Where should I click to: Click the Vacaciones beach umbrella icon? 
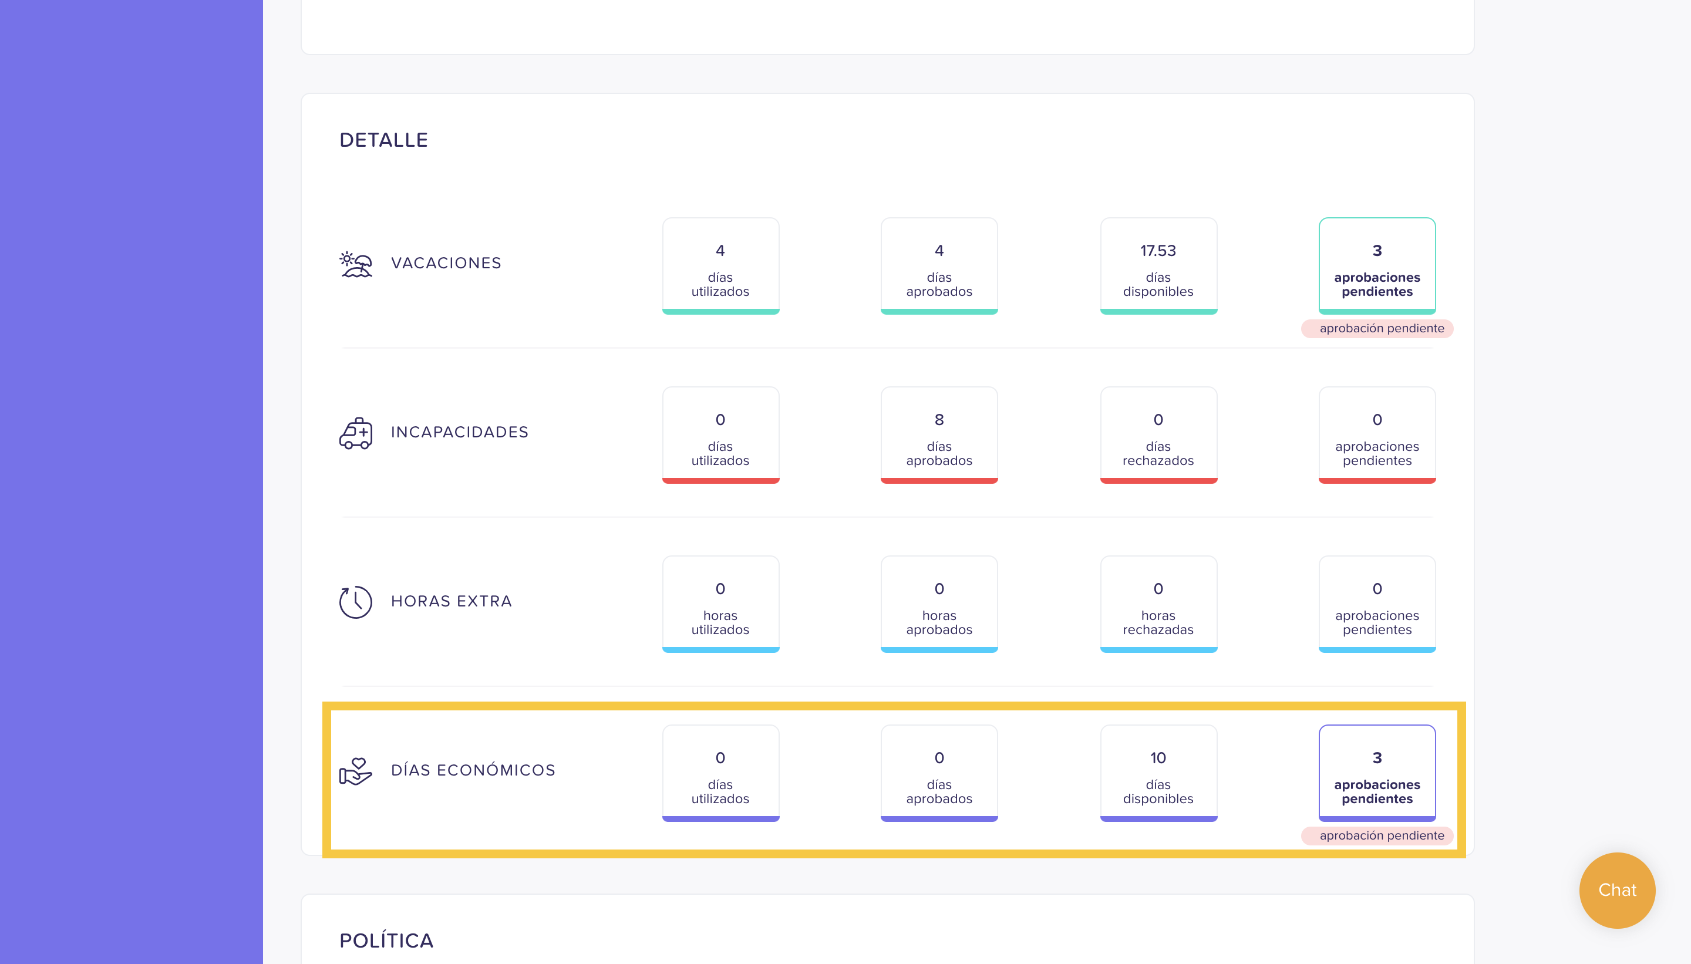click(x=356, y=264)
